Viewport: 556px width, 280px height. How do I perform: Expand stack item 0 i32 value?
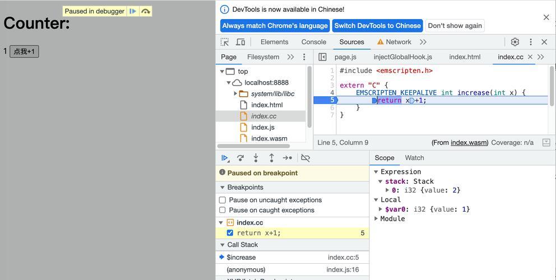(387, 190)
